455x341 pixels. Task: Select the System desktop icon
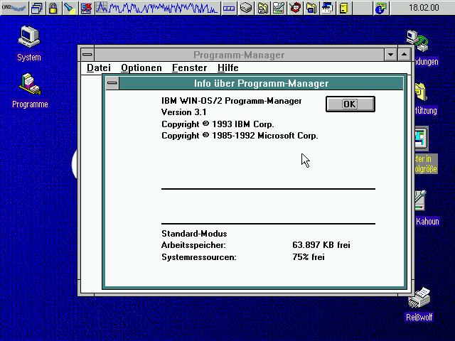[28, 43]
